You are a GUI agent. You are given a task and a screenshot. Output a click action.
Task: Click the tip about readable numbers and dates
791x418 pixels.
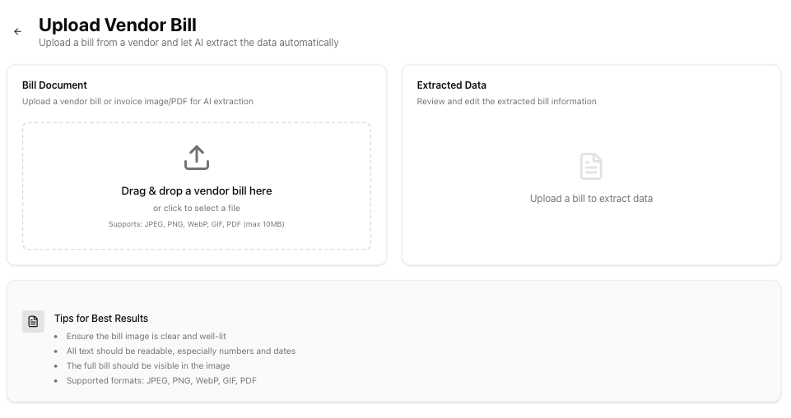[x=181, y=351]
